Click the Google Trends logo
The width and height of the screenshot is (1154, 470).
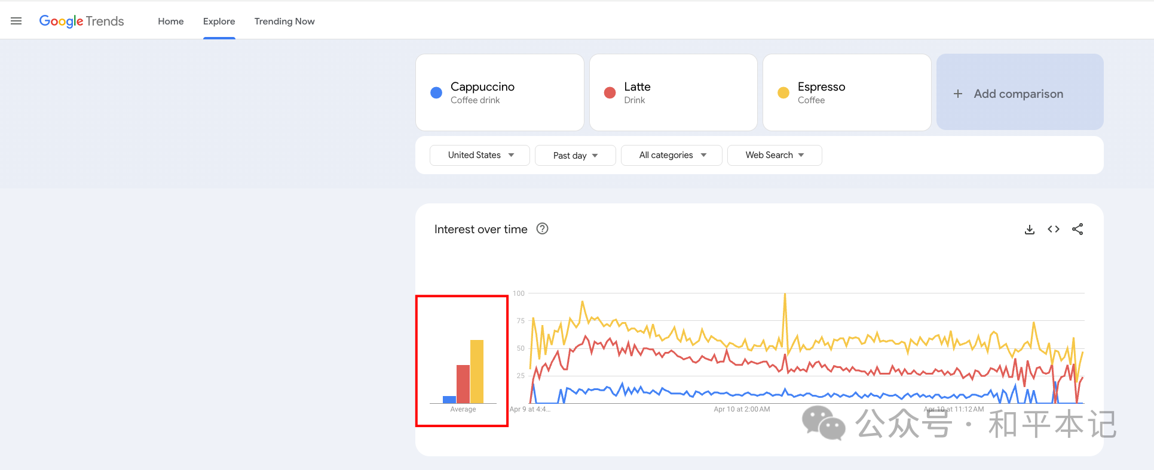tap(82, 21)
